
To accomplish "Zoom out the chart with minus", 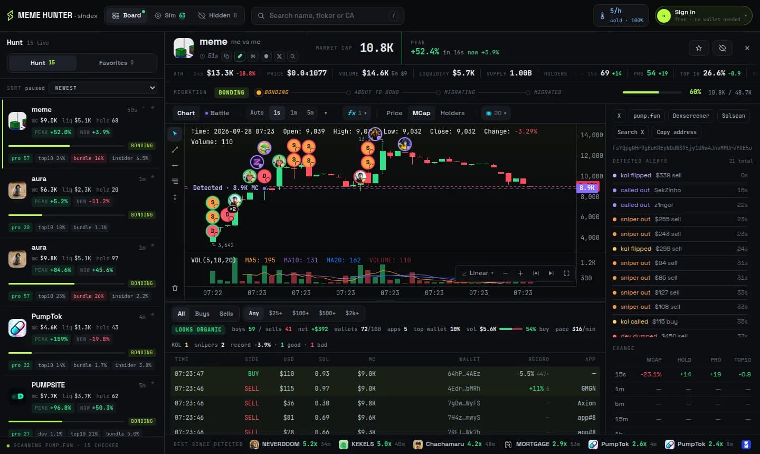I will pyautogui.click(x=505, y=273).
